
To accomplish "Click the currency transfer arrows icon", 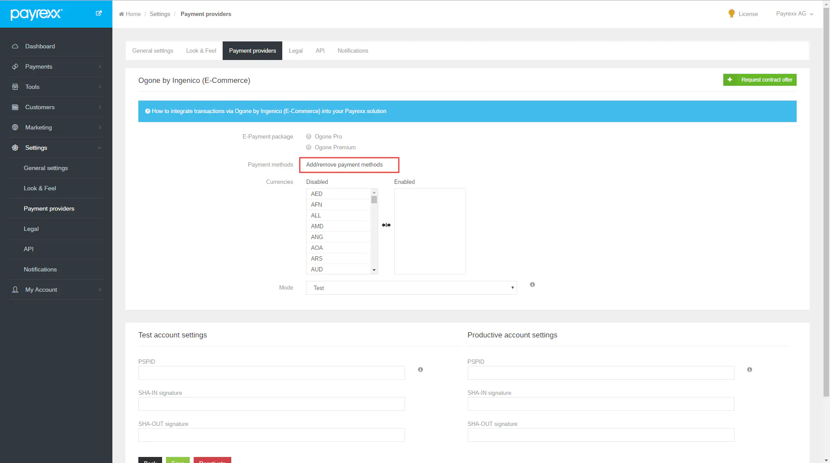I will pyautogui.click(x=386, y=225).
